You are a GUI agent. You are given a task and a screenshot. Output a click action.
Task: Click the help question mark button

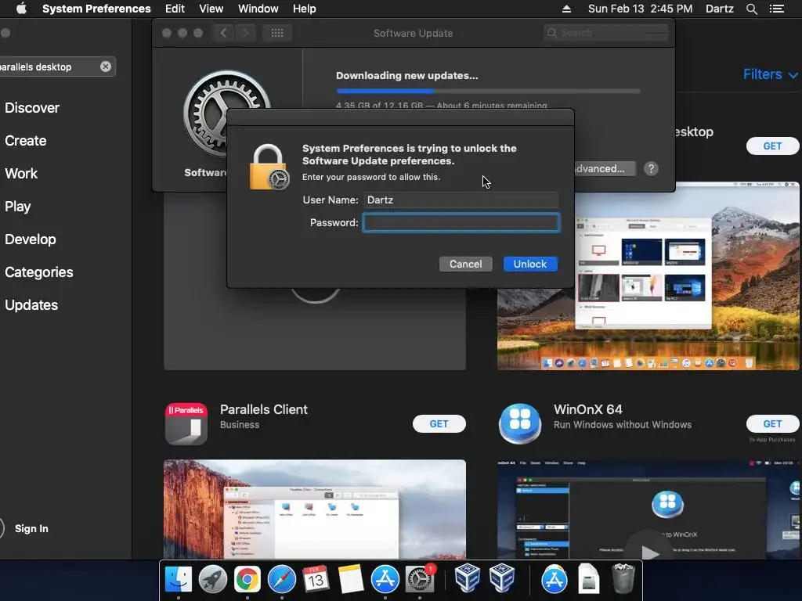tap(651, 169)
